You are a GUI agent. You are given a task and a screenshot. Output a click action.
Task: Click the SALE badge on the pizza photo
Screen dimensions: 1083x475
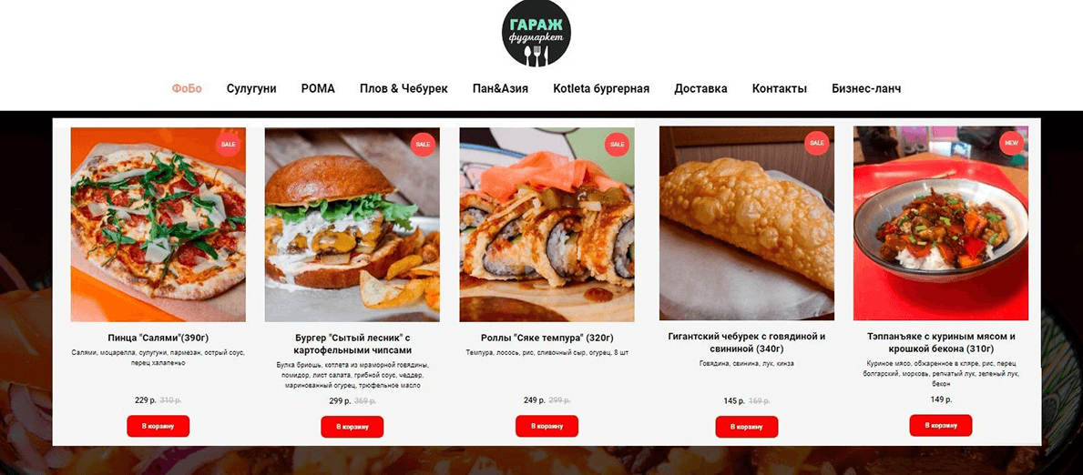pyautogui.click(x=228, y=145)
